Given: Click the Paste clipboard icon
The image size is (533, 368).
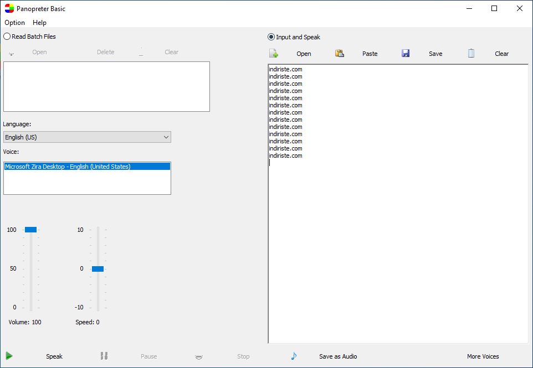Looking at the screenshot, I should click(x=340, y=53).
